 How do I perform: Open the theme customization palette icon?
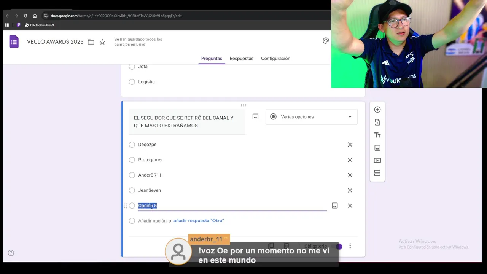pos(326,41)
